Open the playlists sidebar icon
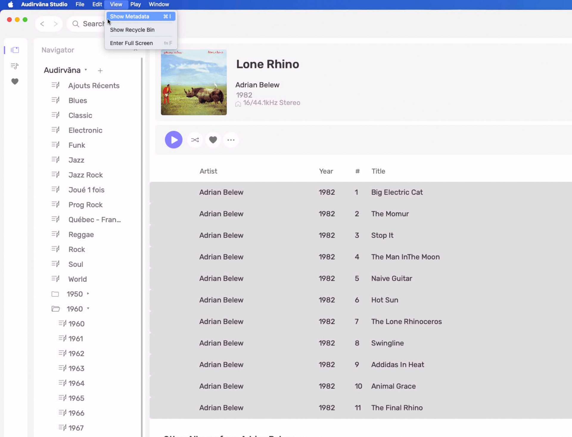 15,66
